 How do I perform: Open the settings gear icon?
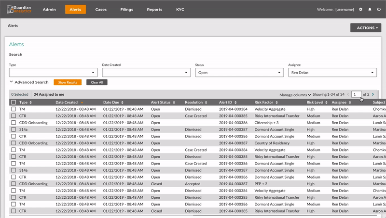(360, 9)
